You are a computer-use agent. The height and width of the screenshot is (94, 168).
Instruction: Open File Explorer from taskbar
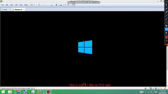(10, 92)
